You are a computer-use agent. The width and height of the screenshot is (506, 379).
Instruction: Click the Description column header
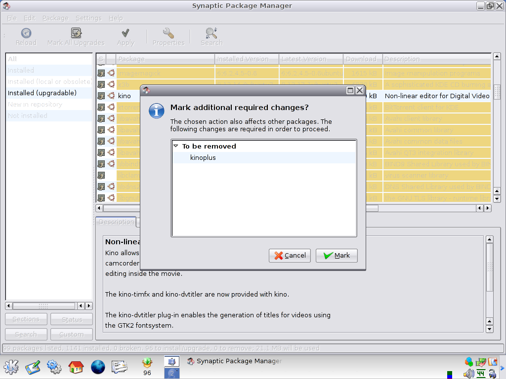[437, 59]
